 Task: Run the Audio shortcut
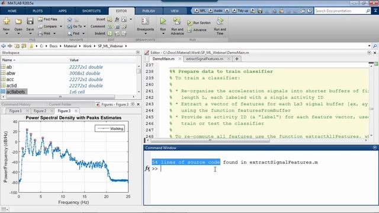216,11
